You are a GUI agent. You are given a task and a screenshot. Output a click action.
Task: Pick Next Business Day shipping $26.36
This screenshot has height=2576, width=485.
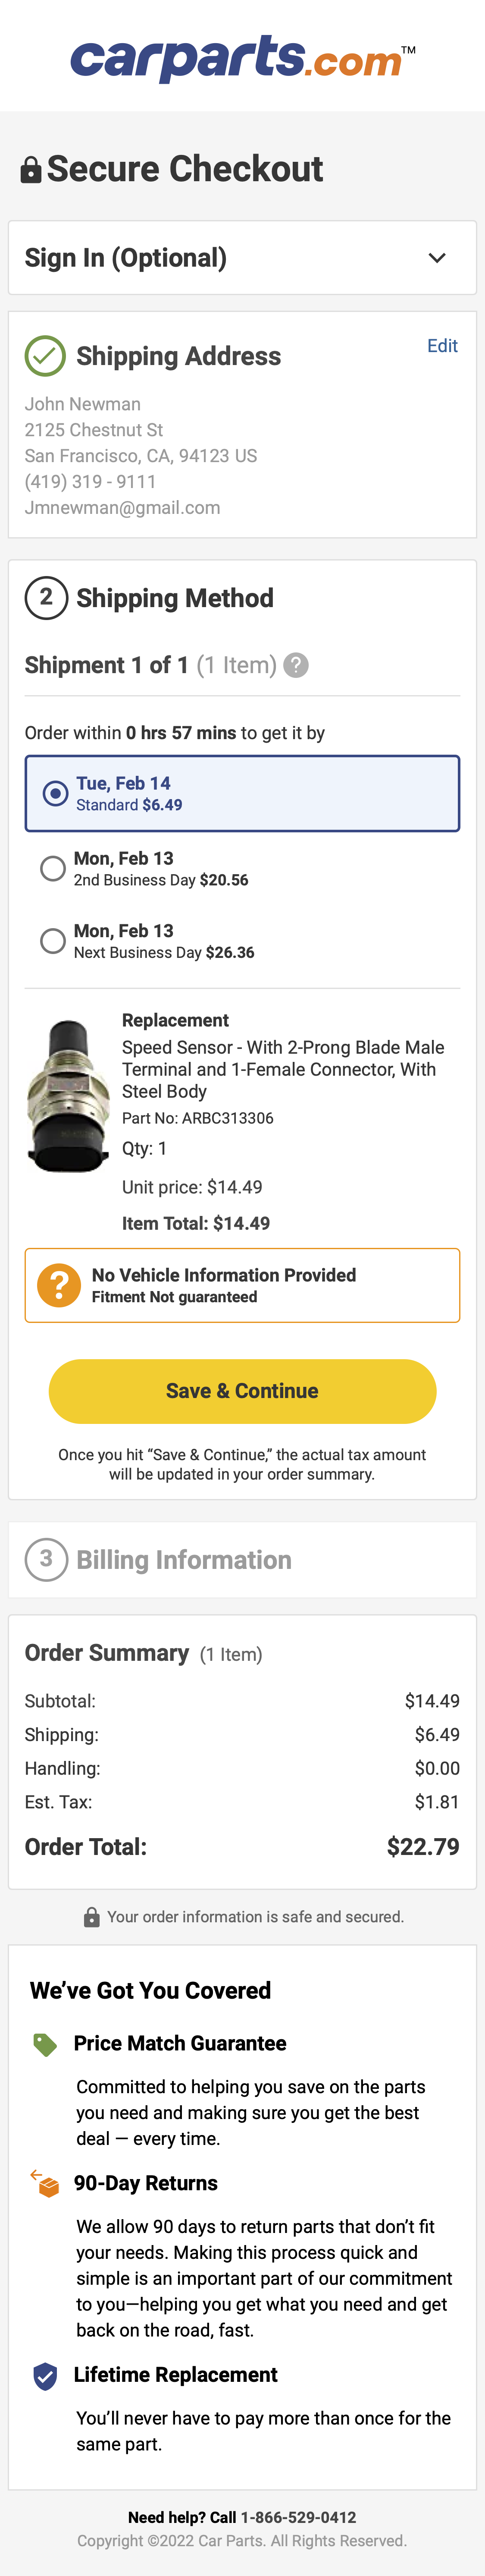coord(53,941)
